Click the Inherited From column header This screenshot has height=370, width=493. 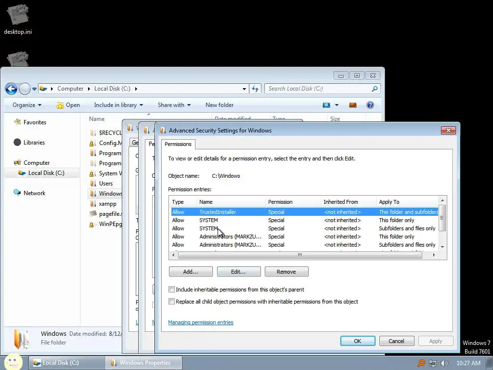pos(349,202)
